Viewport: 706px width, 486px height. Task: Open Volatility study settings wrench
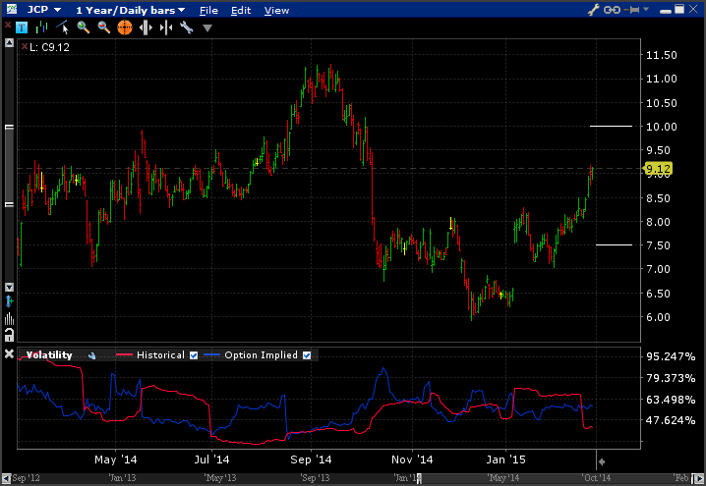click(x=91, y=355)
